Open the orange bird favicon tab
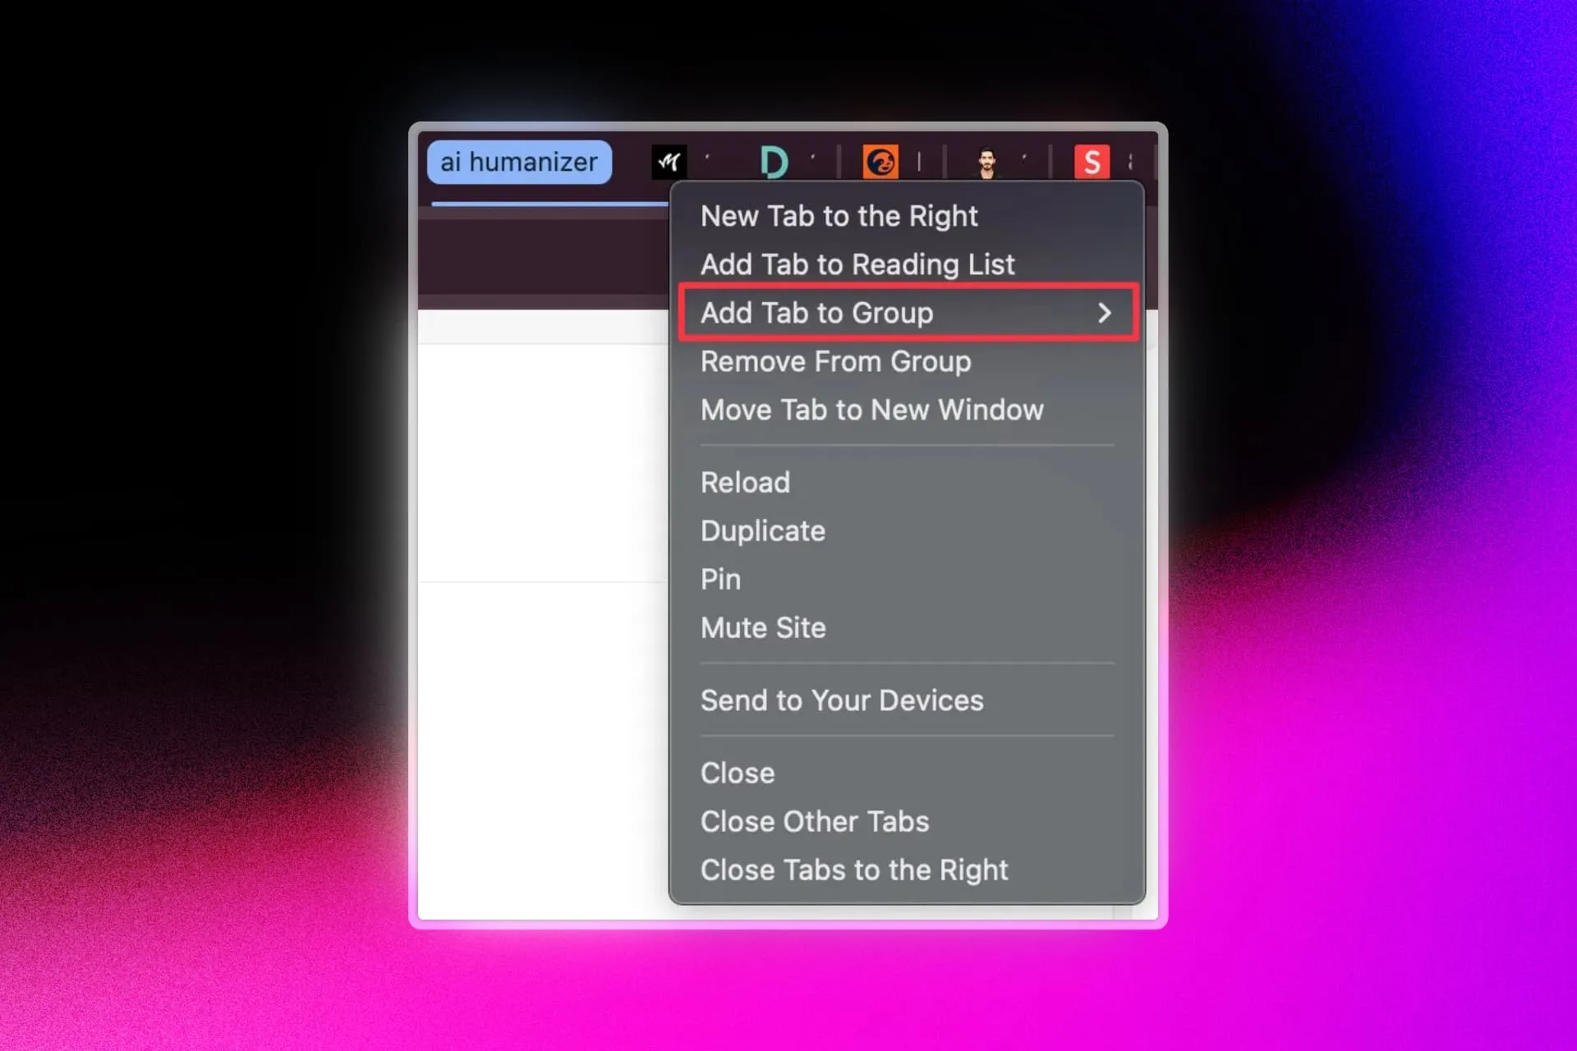Viewport: 1577px width, 1051px height. (881, 162)
